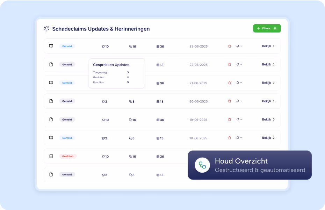
Task: Click the open book icon in first row
Action: (x=51, y=46)
